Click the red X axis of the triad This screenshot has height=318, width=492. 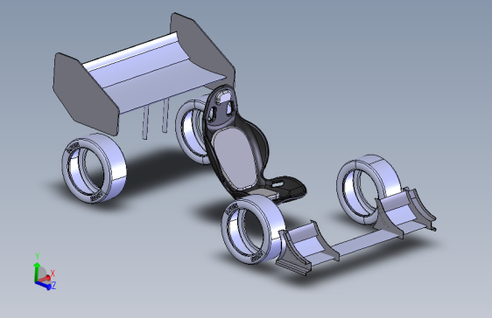pyautogui.click(x=46, y=278)
